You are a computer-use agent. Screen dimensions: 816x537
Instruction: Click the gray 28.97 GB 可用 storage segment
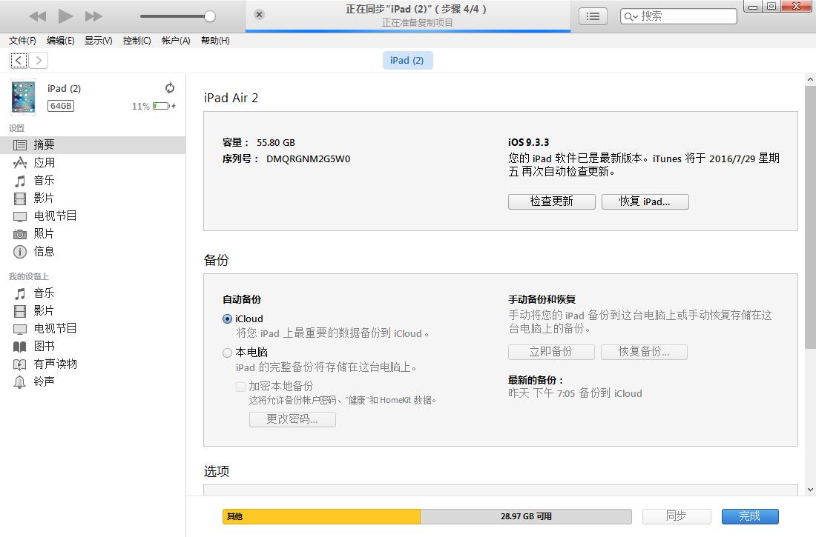[526, 517]
